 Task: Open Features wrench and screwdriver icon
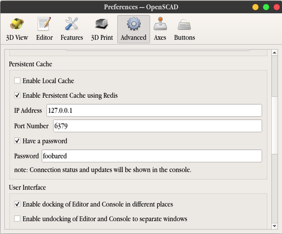72,24
